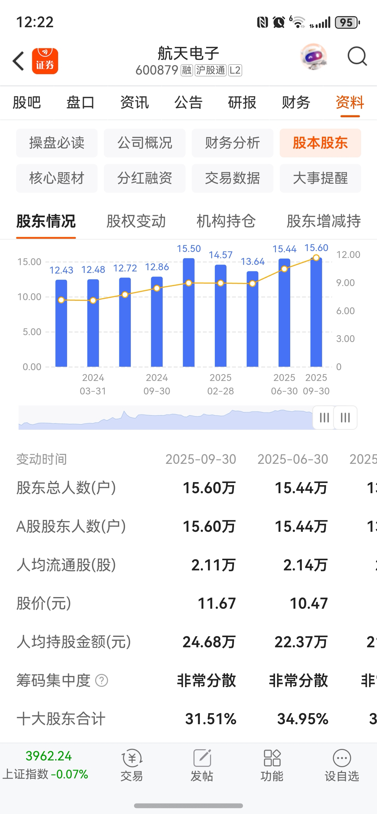Tap the 航天电子 stock title
Viewport: 377px width, 814px height.
(x=189, y=53)
